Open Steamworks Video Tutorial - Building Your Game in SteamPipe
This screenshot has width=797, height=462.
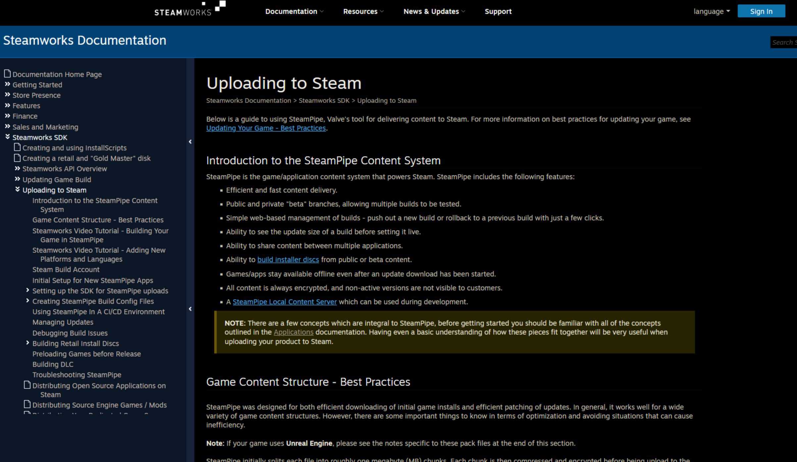(100, 235)
